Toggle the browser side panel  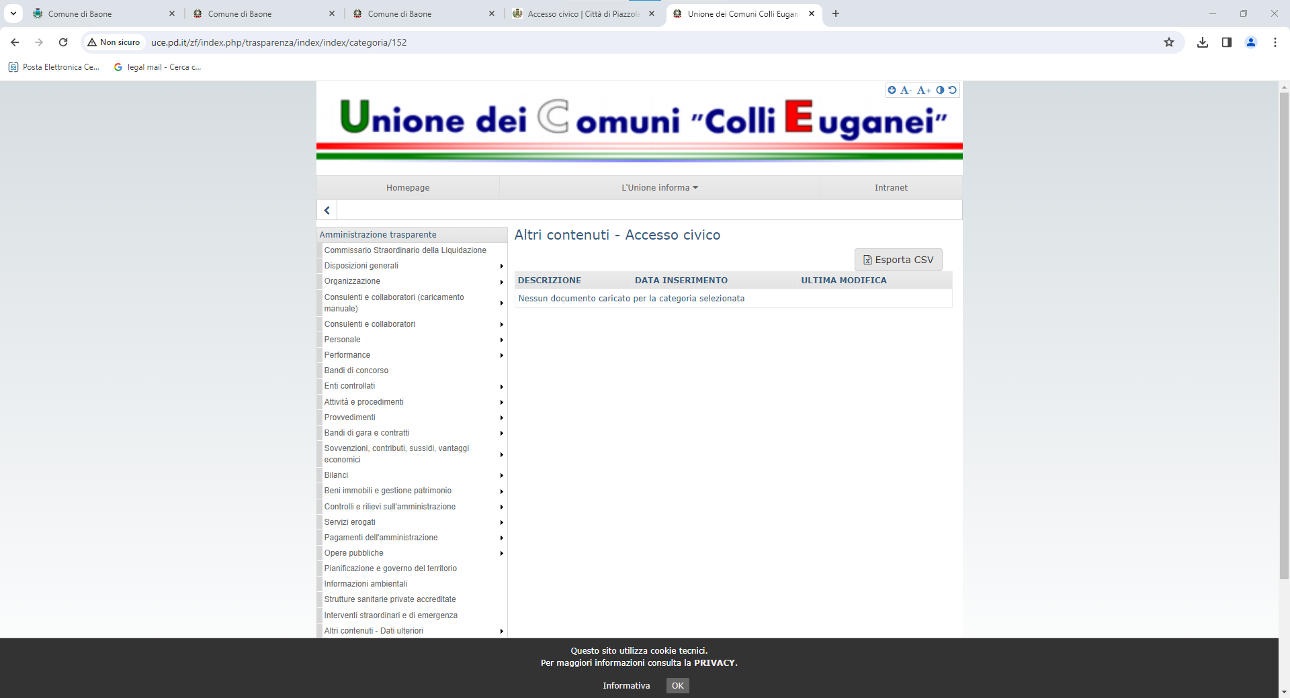[1227, 42]
